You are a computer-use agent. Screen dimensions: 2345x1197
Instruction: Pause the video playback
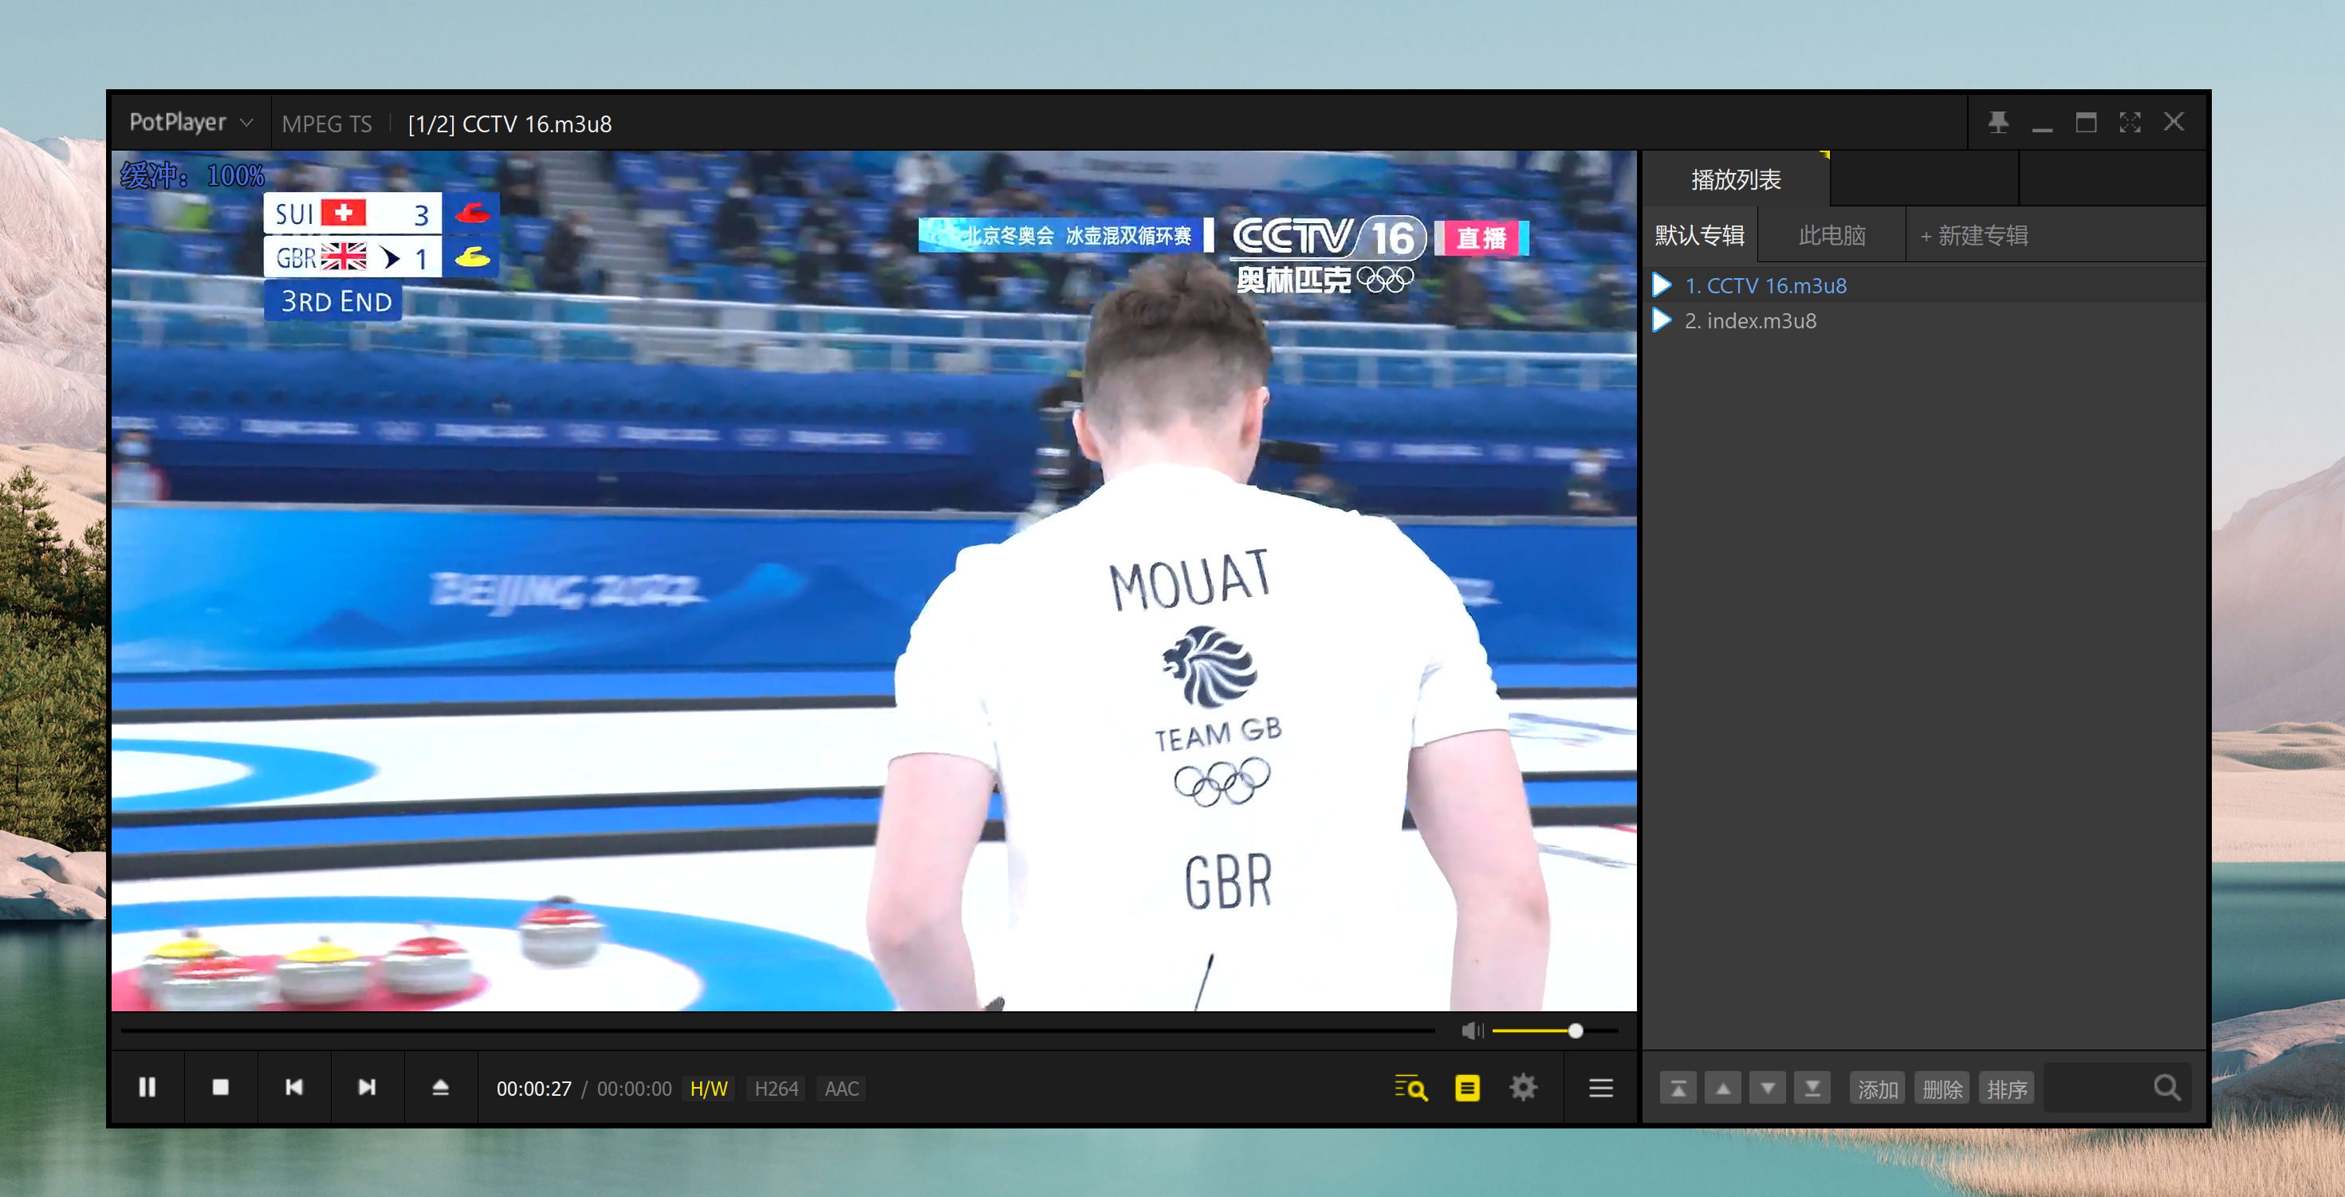(147, 1087)
